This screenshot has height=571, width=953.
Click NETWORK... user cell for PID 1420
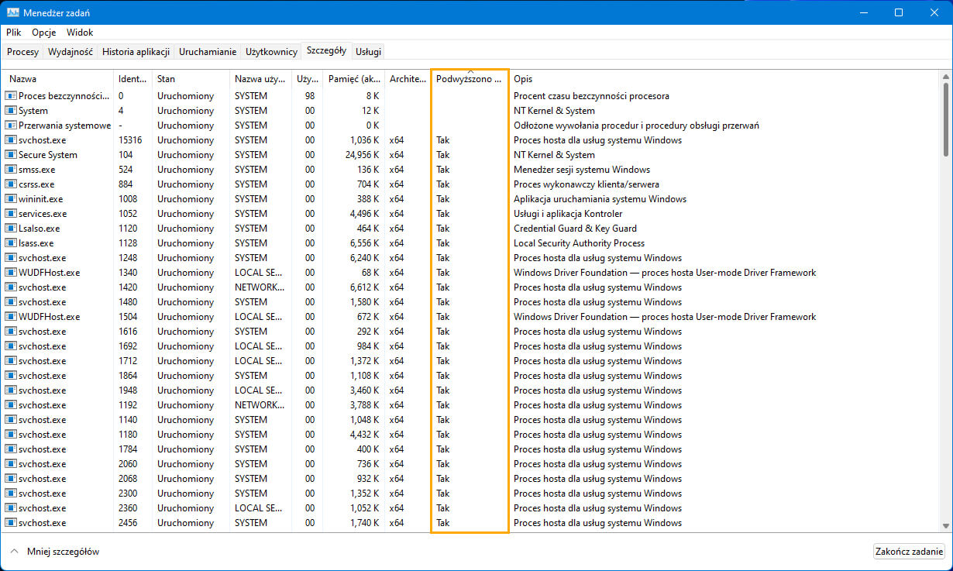pos(260,287)
